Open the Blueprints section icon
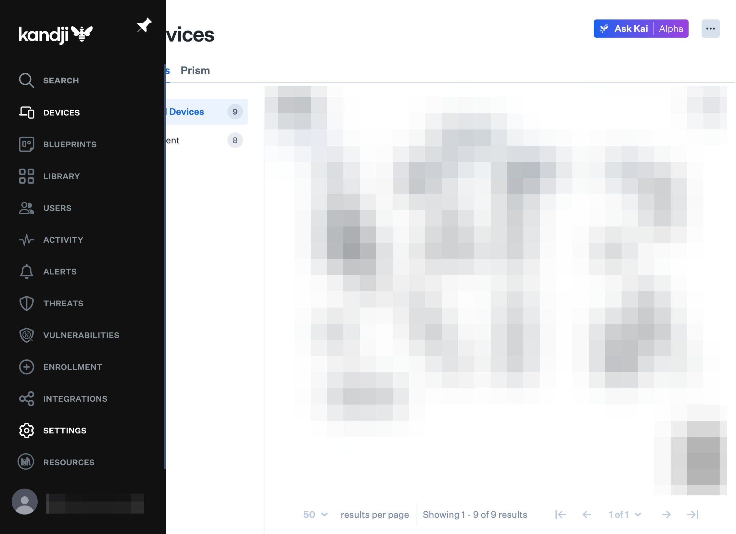The image size is (736, 534). pos(26,144)
